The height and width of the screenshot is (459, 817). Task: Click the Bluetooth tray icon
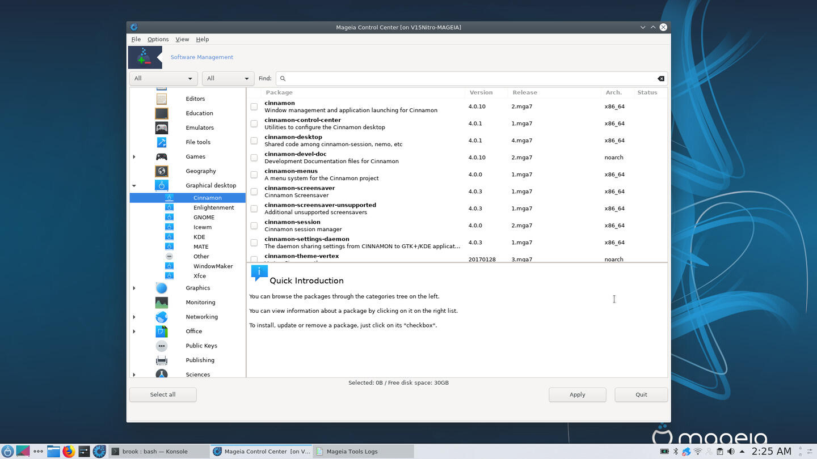(x=675, y=452)
